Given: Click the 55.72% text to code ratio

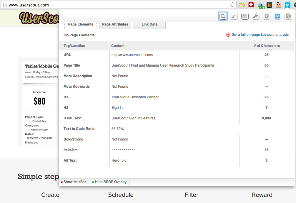Looking at the screenshot, I should (x=118, y=129).
